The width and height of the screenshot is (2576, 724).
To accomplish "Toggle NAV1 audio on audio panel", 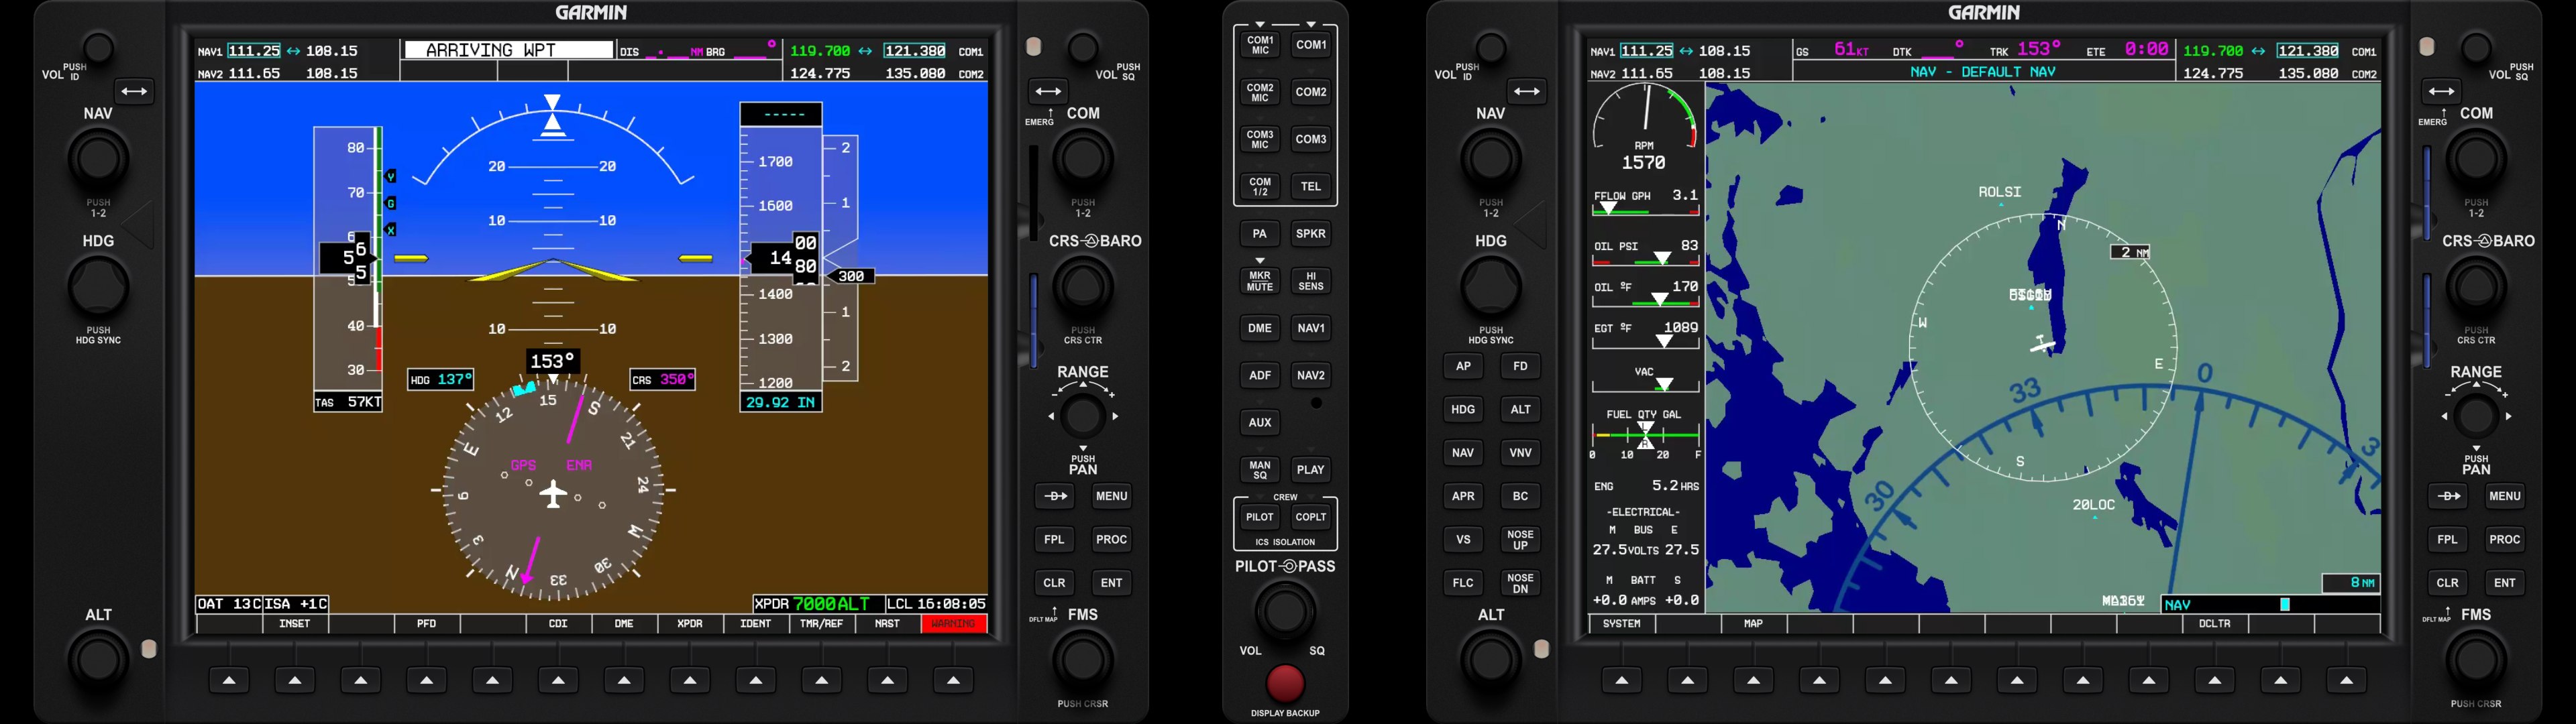I will (1311, 328).
